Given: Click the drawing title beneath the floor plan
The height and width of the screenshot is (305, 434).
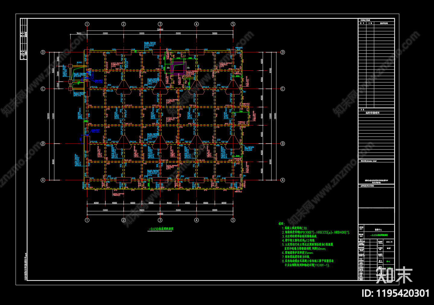Looking at the screenshot, I should [x=161, y=229].
